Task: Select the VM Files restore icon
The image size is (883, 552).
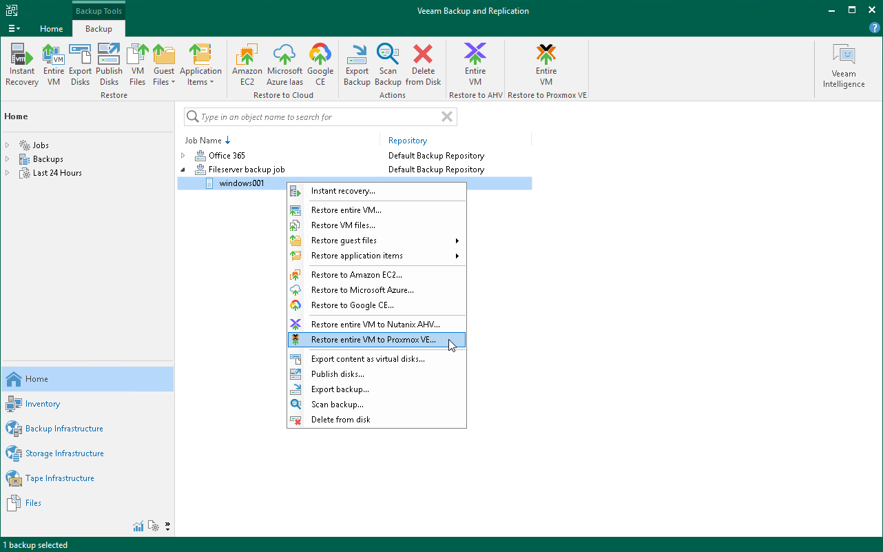Action: click(x=137, y=64)
